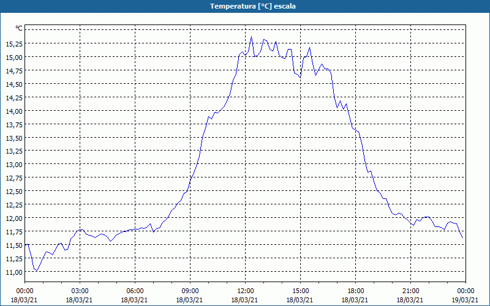Screen dimensions: 490x306
Task: Click the 18/03/21 date under 12:00
Action: coord(245,300)
